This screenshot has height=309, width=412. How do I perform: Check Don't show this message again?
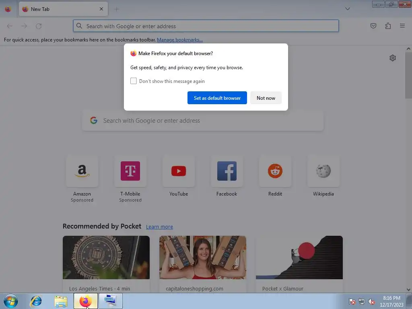[134, 81]
